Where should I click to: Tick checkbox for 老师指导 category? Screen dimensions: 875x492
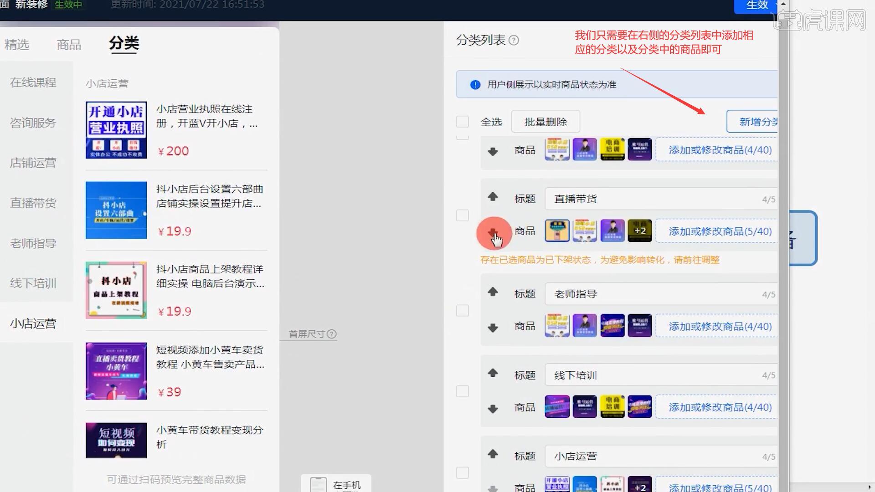(463, 311)
